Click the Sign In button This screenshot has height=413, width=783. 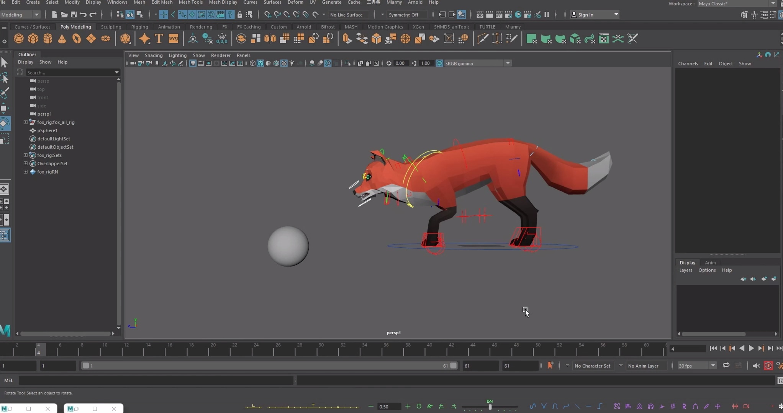coord(585,15)
